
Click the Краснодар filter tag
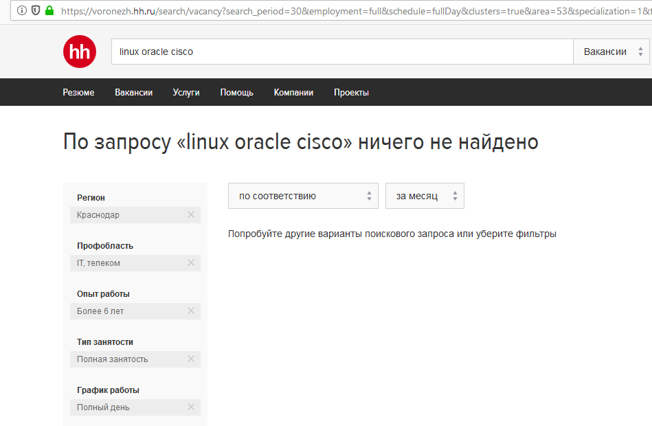point(135,215)
